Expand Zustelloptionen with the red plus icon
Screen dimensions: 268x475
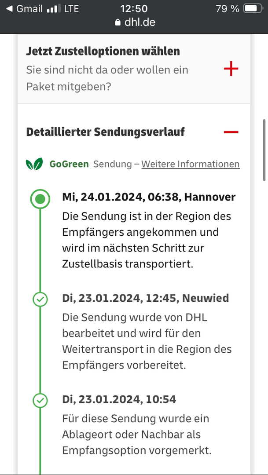point(231,69)
